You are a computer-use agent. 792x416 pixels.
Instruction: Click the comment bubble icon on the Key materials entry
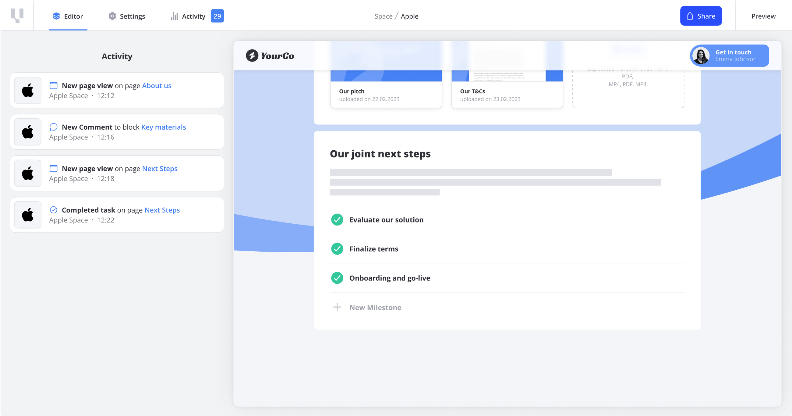(x=54, y=127)
